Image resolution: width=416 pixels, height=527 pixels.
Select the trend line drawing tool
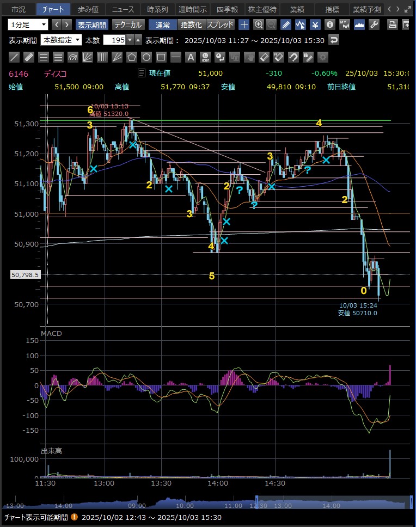(15, 57)
